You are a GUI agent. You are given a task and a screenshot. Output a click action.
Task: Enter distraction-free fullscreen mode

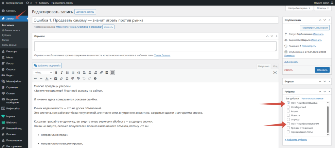[x=275, y=73]
